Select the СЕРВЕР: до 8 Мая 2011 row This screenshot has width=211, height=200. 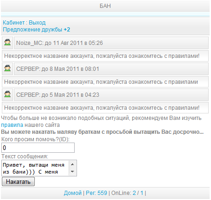[x=111, y=69]
